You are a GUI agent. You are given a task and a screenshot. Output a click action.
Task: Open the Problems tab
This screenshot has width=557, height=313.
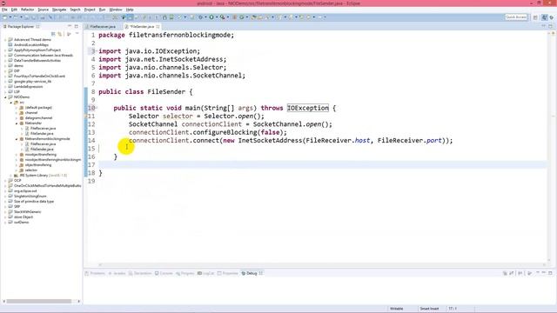pyautogui.click(x=95, y=273)
